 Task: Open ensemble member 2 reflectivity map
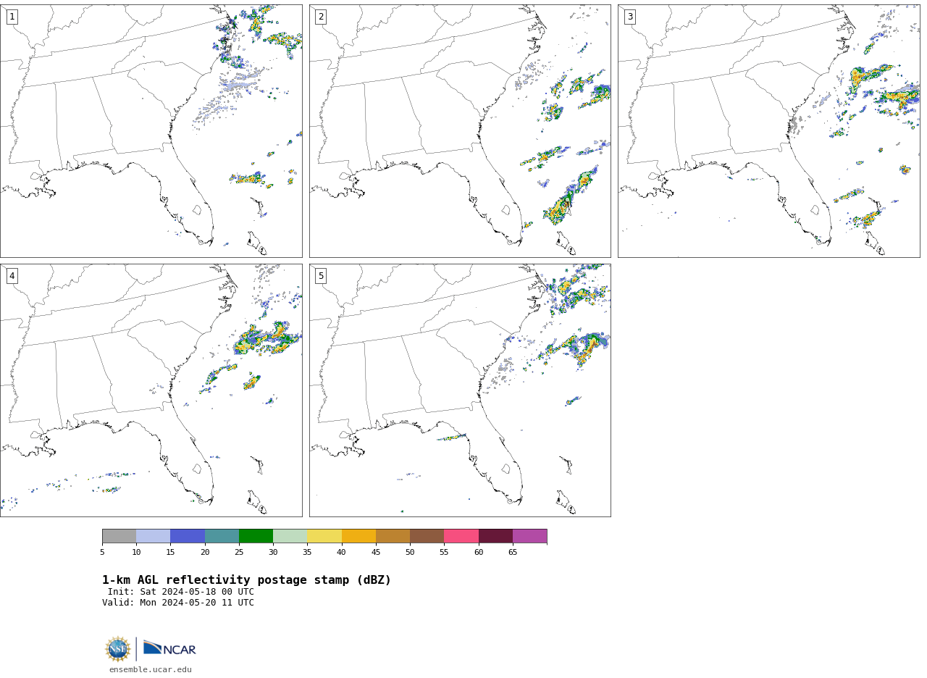point(460,131)
